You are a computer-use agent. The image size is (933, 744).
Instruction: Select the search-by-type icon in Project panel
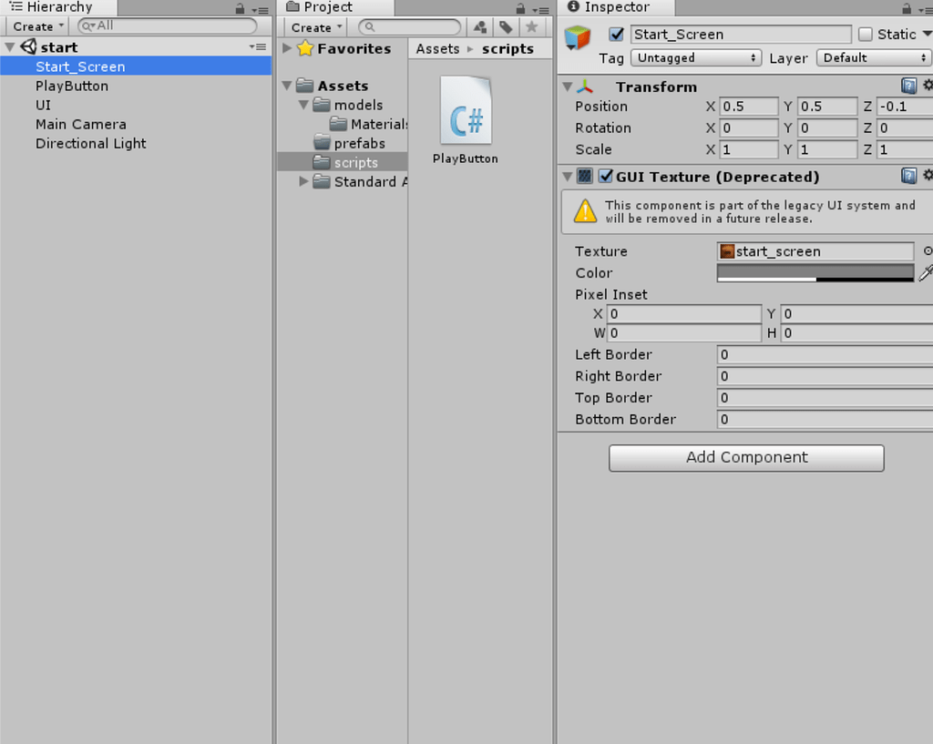click(x=479, y=27)
